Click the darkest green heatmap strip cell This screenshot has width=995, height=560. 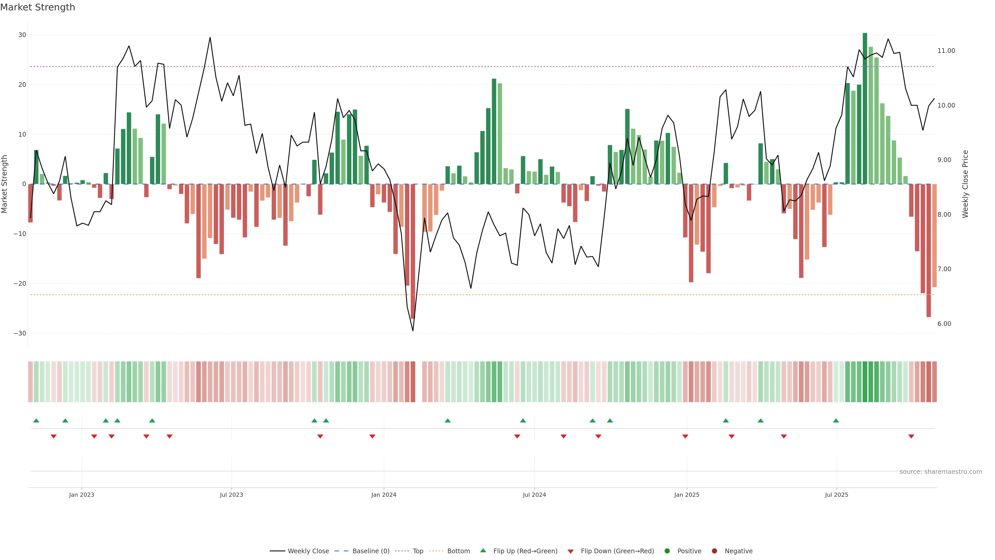pos(865,381)
